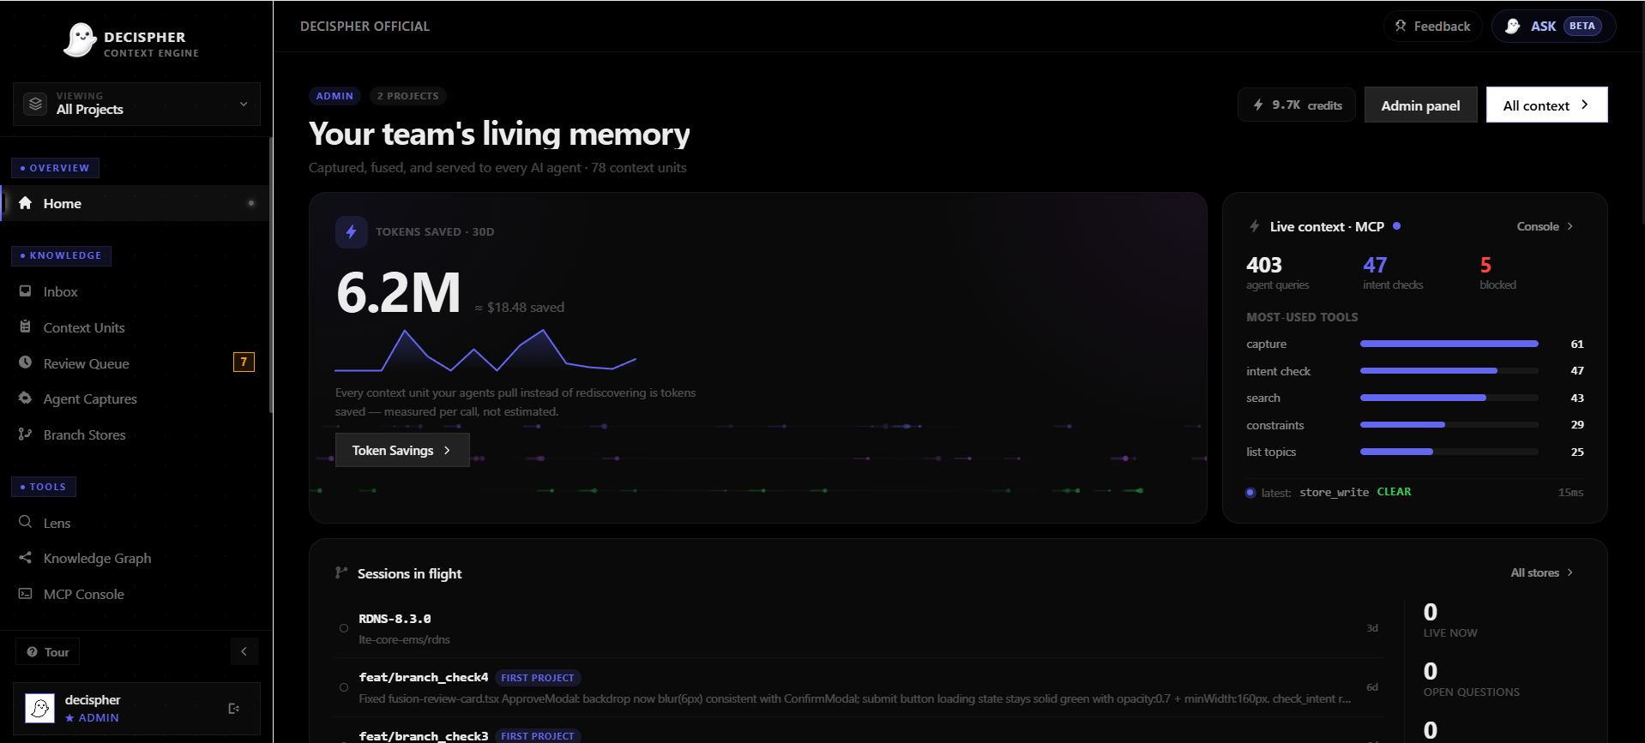Click the Decispher ghost logo
The image size is (1645, 743).
79,40
